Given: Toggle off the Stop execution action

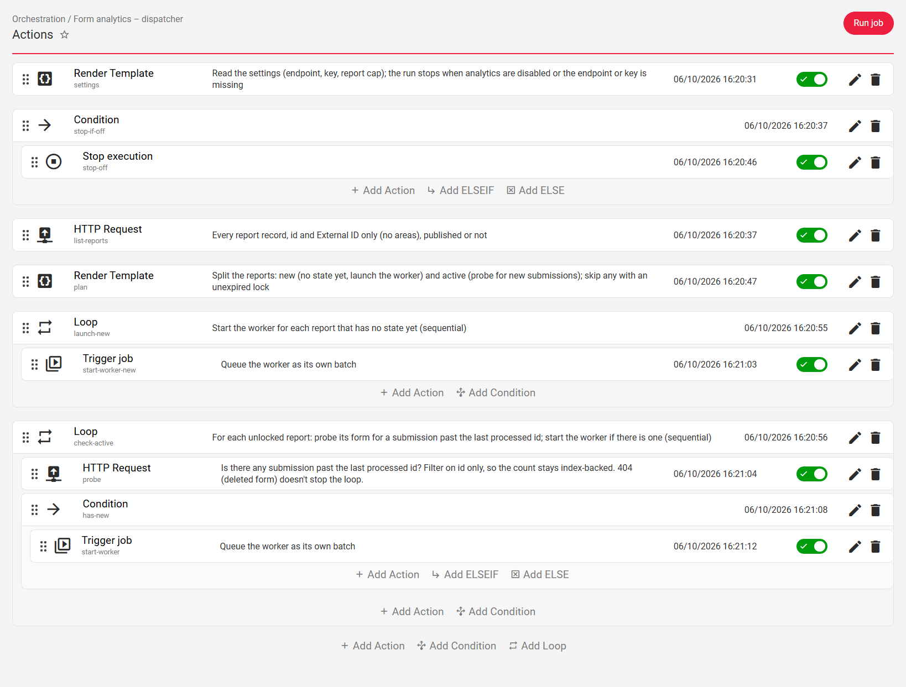Looking at the screenshot, I should [811, 162].
